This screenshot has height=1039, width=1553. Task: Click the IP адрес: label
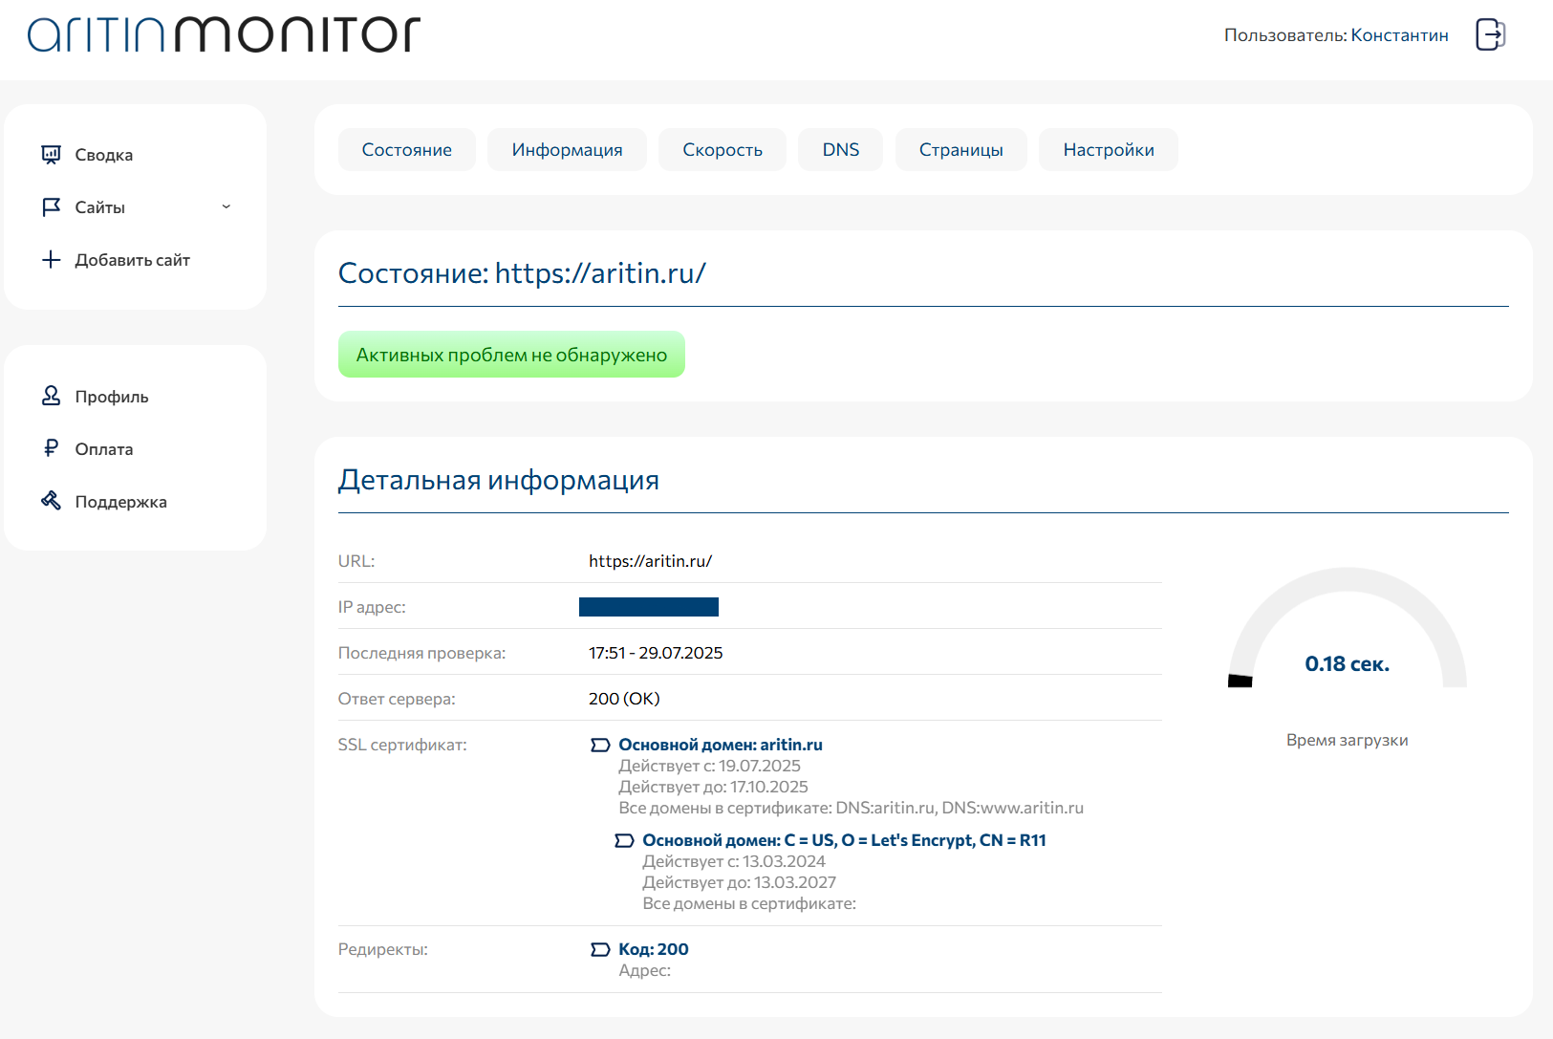point(372,607)
